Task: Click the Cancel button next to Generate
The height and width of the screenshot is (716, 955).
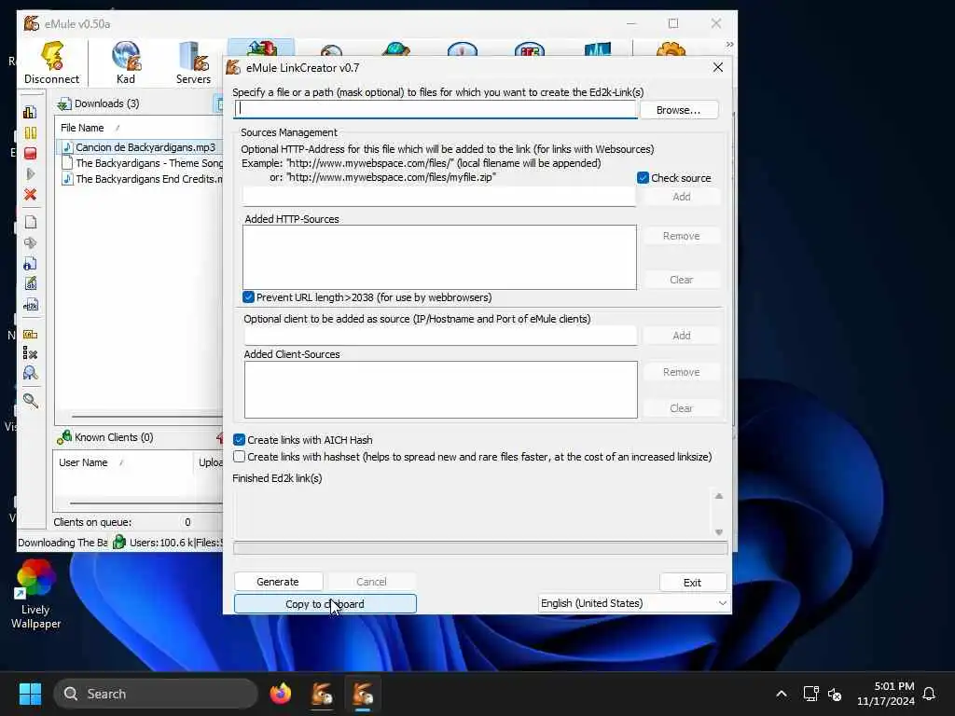Action: (x=371, y=582)
